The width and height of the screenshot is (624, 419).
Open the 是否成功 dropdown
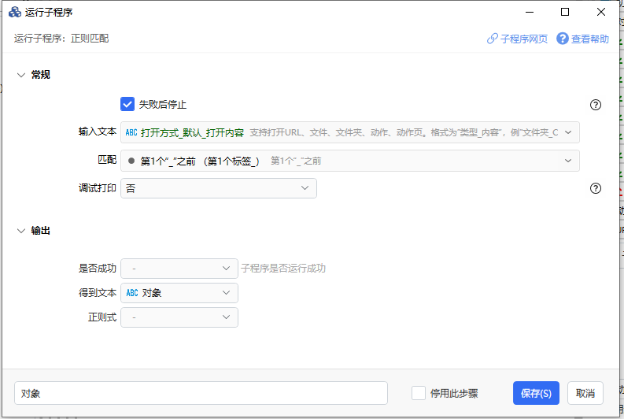[179, 269]
